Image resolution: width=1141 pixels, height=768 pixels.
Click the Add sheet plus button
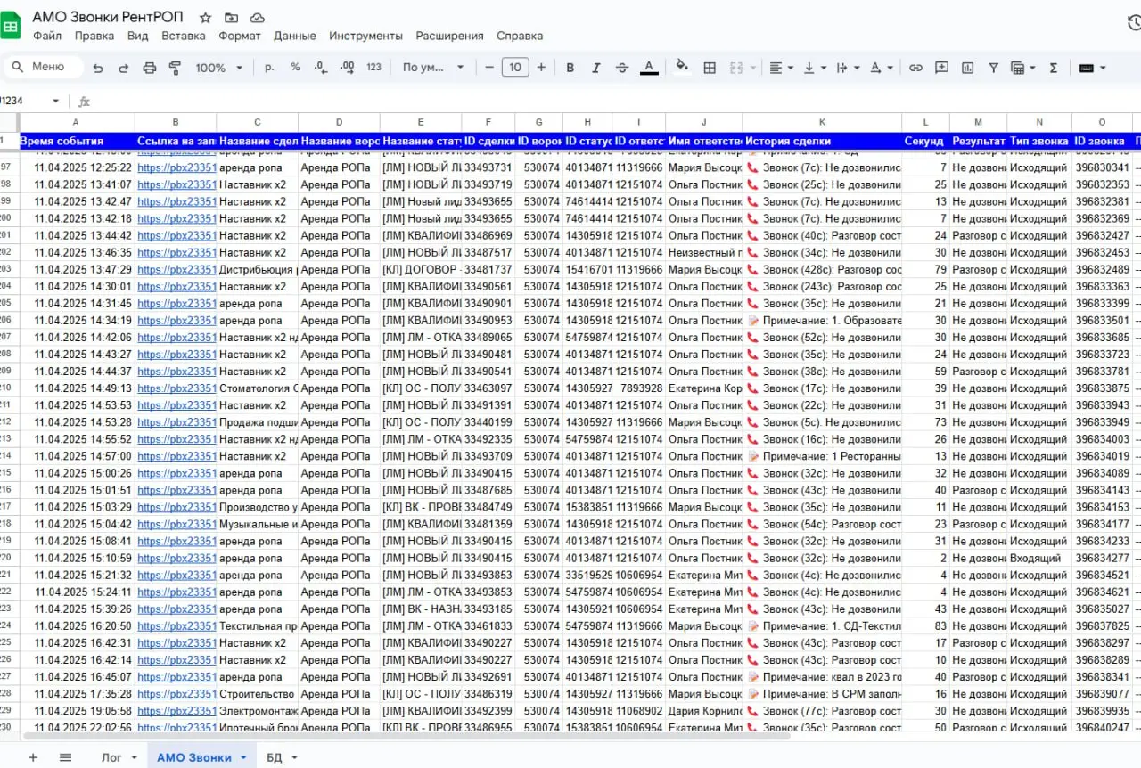pyautogui.click(x=33, y=755)
